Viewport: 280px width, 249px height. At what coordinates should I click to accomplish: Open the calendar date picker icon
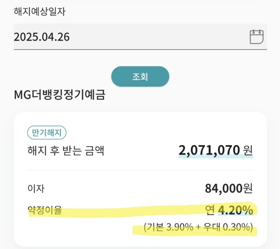(x=257, y=37)
